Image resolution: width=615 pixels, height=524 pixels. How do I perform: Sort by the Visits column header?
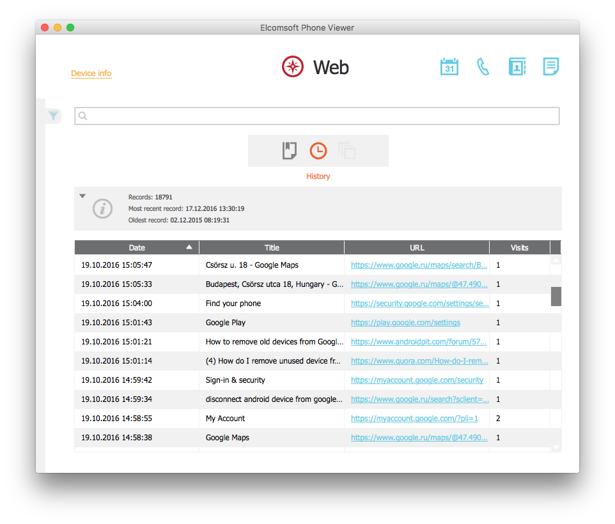click(x=520, y=248)
